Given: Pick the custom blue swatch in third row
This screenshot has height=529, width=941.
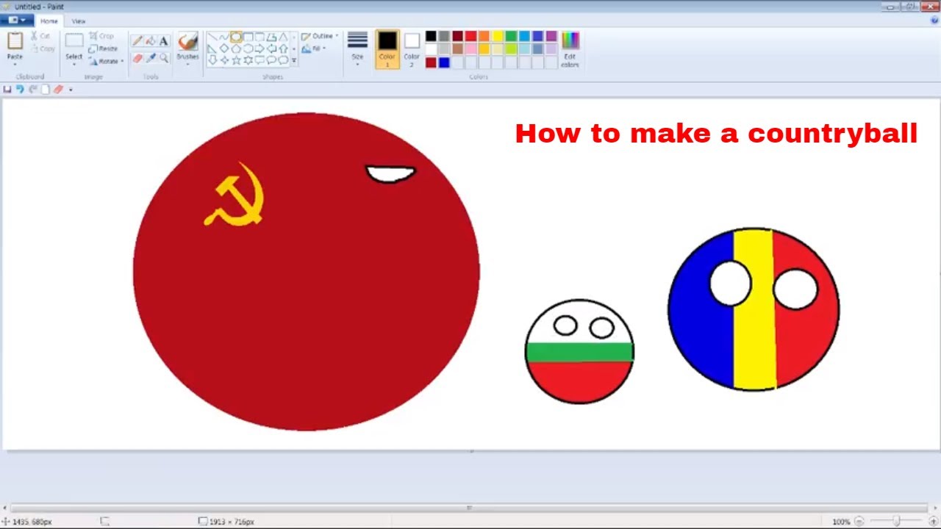Looking at the screenshot, I should tap(444, 62).
